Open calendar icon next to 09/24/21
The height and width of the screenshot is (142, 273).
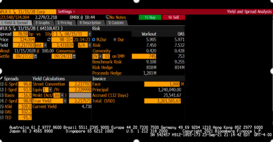click(x=74, y=56)
